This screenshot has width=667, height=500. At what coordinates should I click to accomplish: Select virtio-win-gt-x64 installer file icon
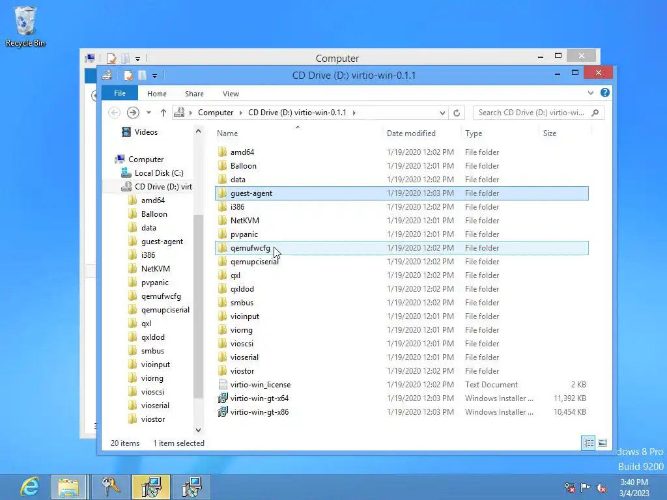coord(223,398)
